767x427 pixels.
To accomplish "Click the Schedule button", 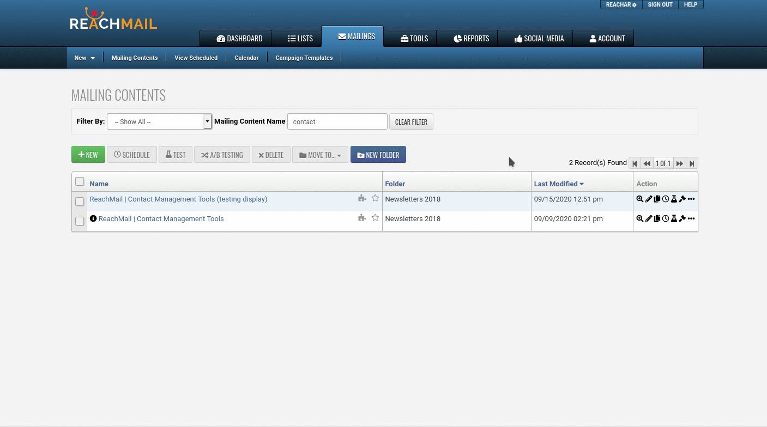I will [132, 155].
